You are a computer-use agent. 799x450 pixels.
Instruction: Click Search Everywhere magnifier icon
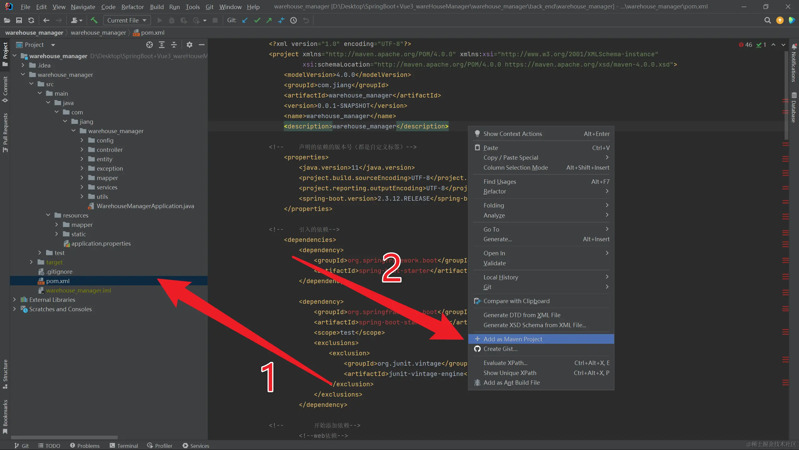tap(767, 20)
